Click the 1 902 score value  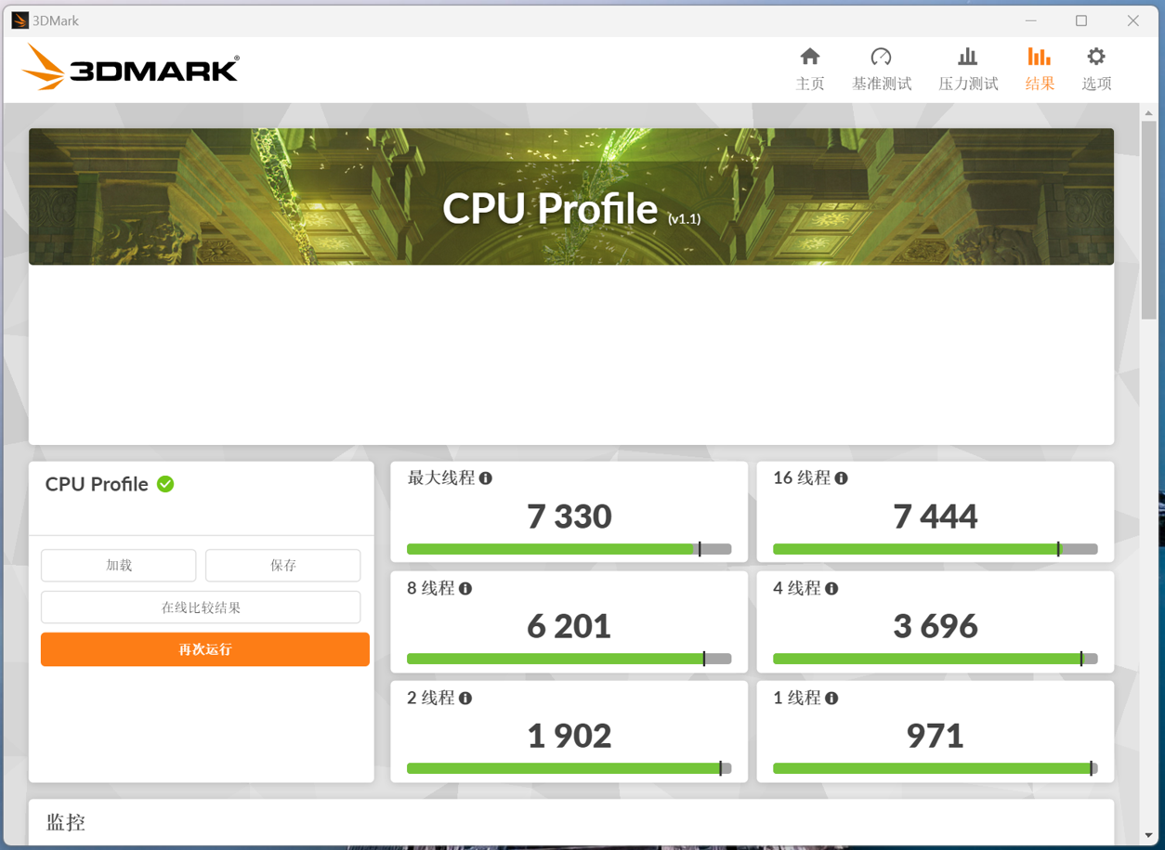coord(569,735)
